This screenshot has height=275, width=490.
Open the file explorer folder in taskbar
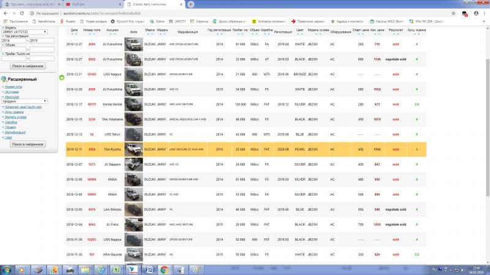85,270
